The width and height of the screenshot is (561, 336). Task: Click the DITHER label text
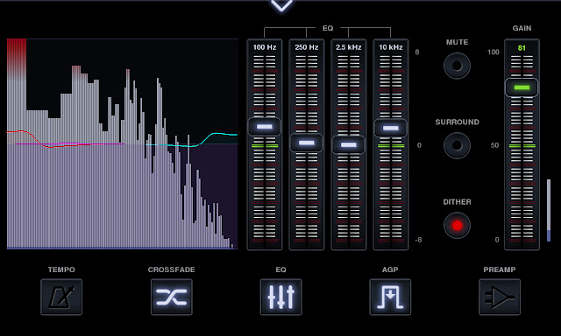tap(457, 202)
